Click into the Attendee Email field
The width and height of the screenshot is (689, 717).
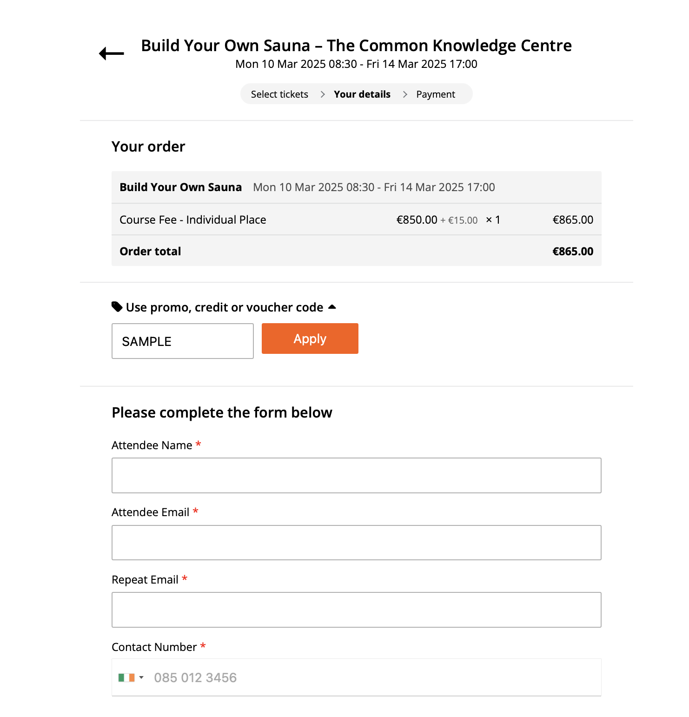(x=356, y=543)
